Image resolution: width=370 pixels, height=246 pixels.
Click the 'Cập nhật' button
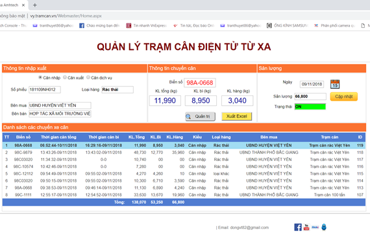344,97
